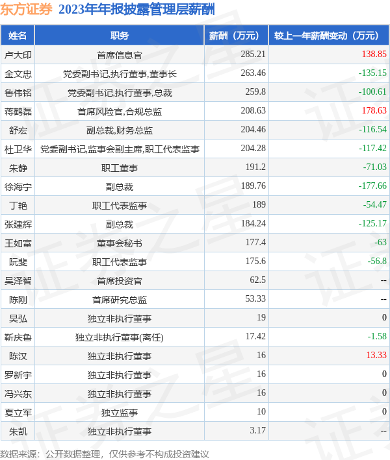Click position 职工董事

pos(120,168)
